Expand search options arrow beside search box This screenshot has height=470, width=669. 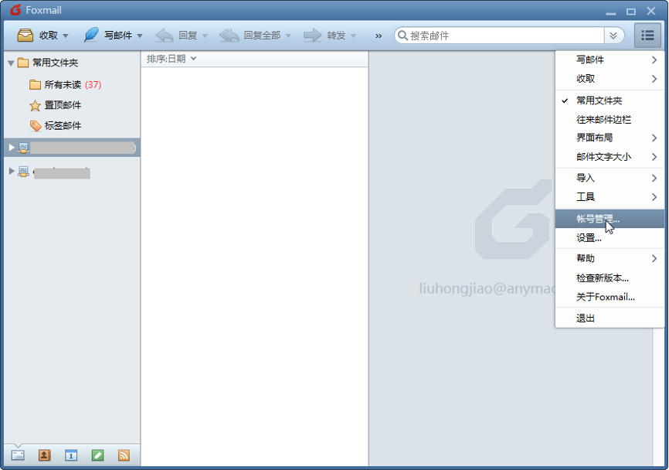coord(613,36)
